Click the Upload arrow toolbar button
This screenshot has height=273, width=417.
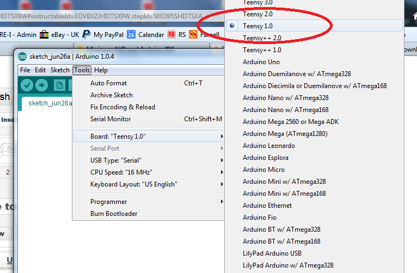(x=41, y=85)
